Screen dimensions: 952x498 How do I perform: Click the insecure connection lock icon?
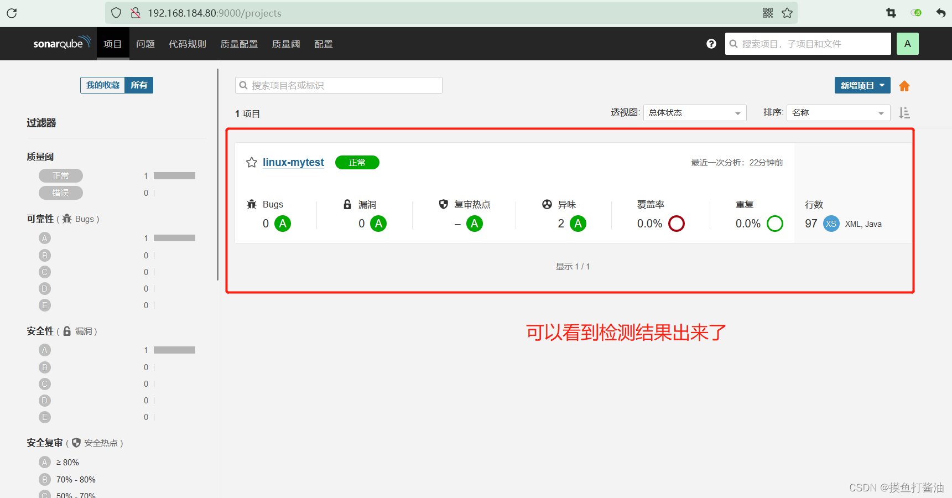click(x=136, y=13)
